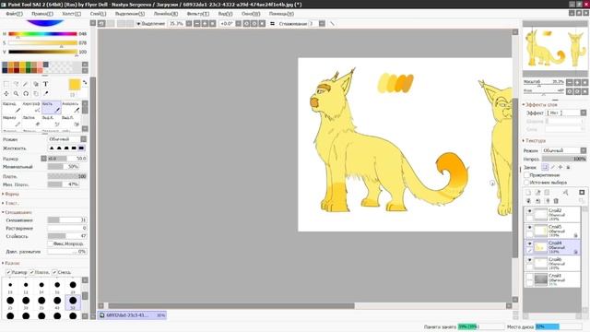Create a new layer in layers panel

[x=528, y=193]
